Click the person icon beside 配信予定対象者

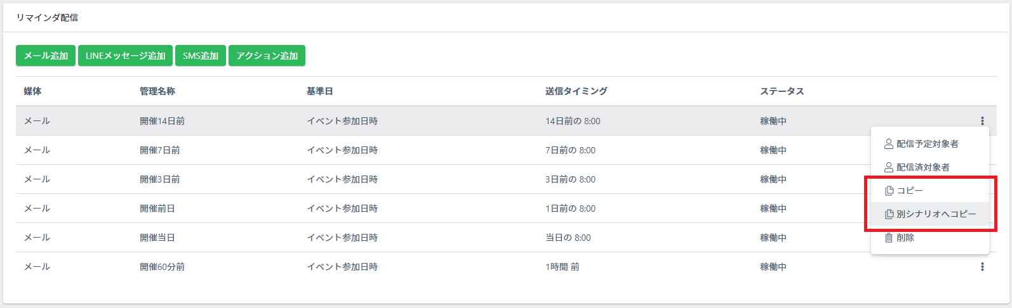pyautogui.click(x=889, y=144)
